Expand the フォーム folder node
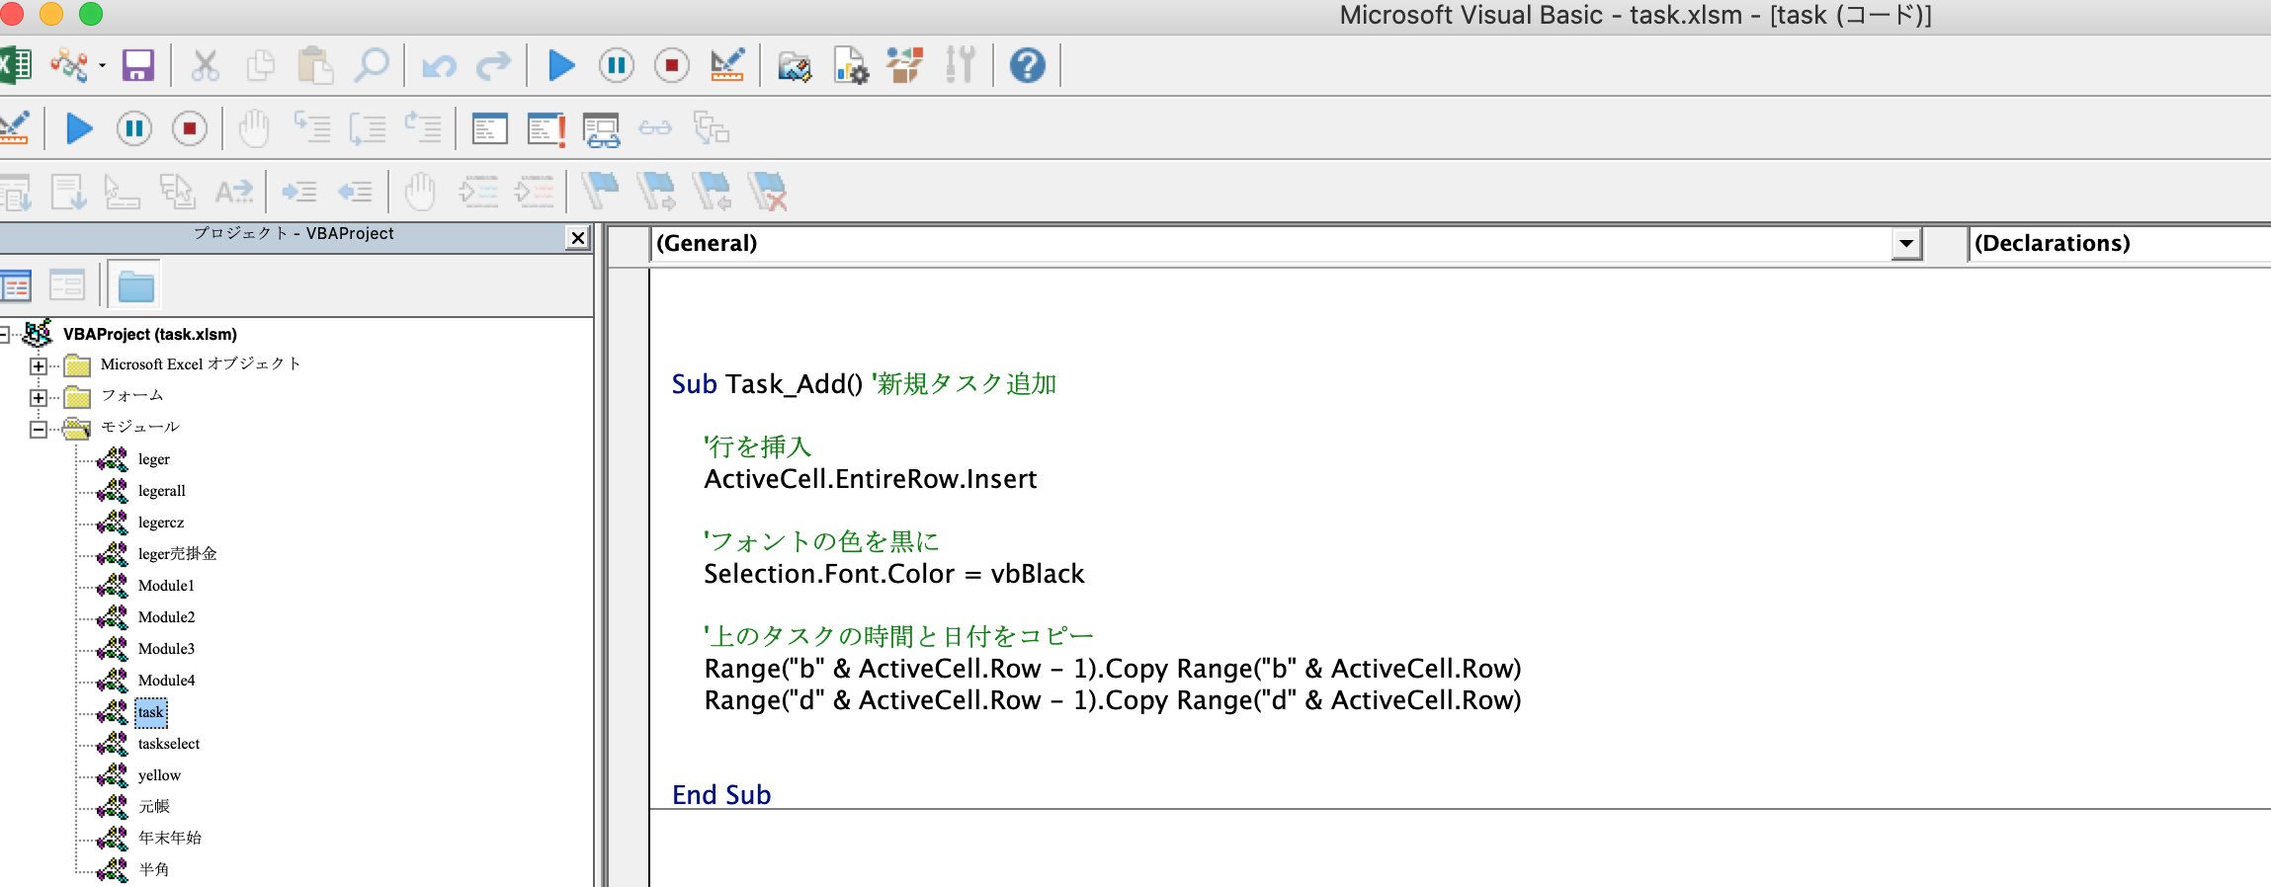 tap(39, 398)
